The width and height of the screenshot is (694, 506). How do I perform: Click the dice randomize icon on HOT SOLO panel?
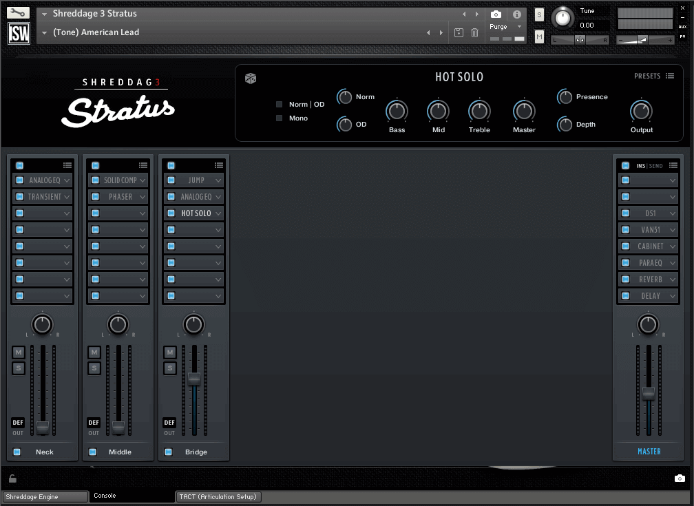click(250, 78)
